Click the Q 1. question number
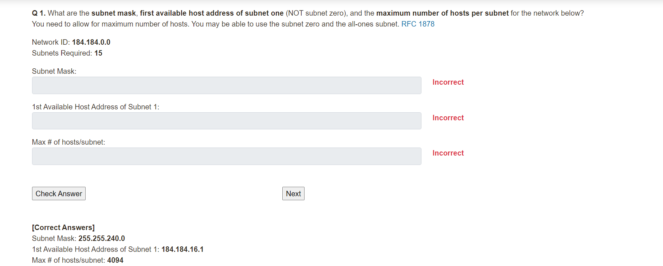 [39, 13]
